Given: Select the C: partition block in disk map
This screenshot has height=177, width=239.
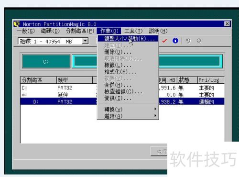Looking at the screenshot, I should coord(46,62).
